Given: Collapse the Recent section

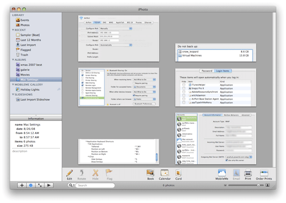Looking at the screenshot, I should point(13,30).
